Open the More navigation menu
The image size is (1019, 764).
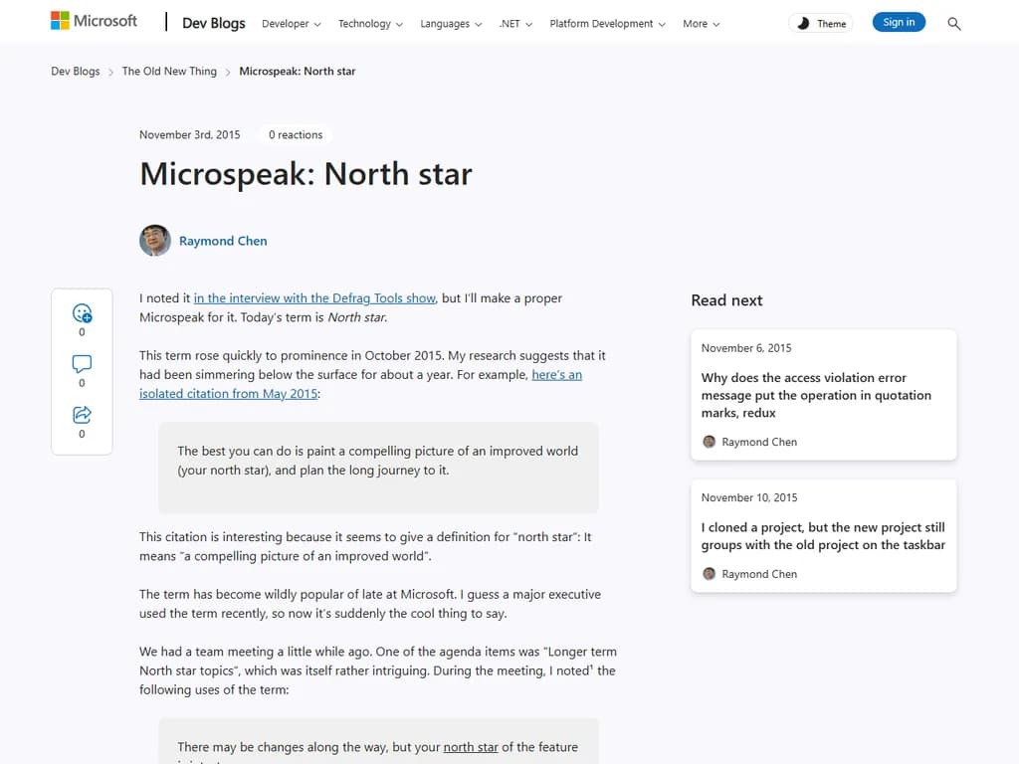click(x=701, y=24)
